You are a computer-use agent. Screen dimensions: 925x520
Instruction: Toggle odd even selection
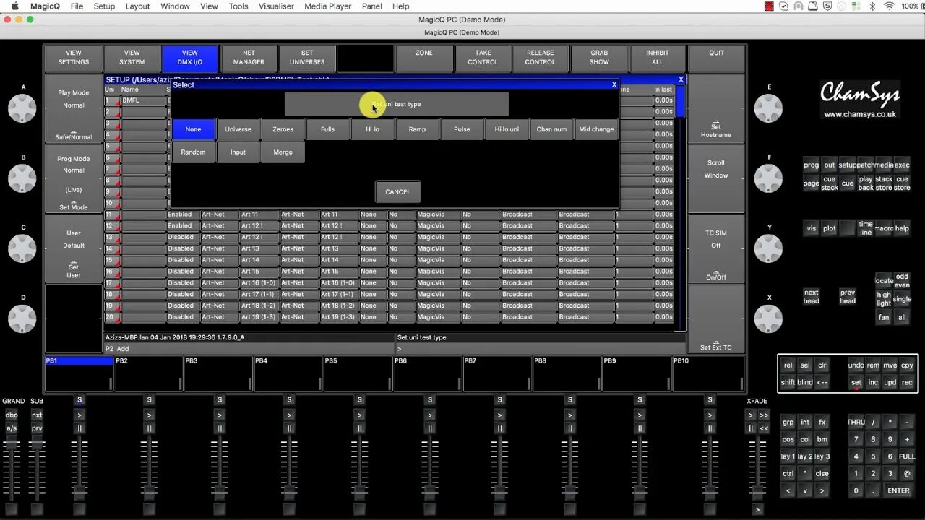[902, 281]
